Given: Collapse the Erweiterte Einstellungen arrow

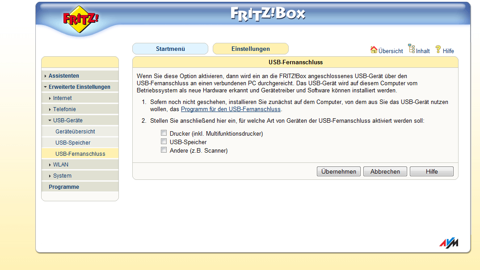Looking at the screenshot, I should point(45,87).
